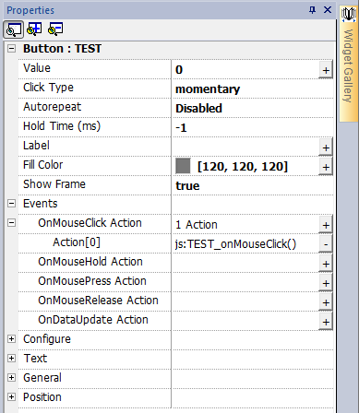Click the expand-all properties toolbar icon
The image size is (359, 413).
coord(34,29)
